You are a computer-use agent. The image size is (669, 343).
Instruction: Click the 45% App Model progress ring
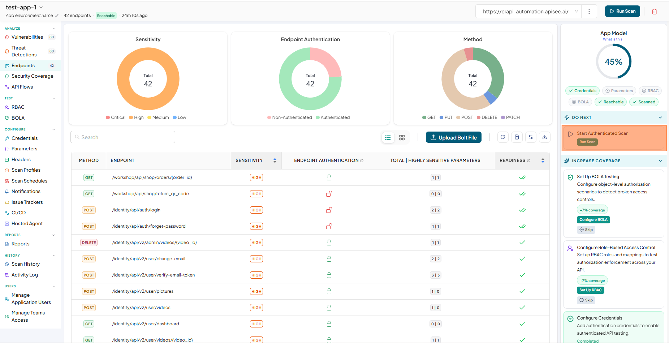tap(613, 61)
